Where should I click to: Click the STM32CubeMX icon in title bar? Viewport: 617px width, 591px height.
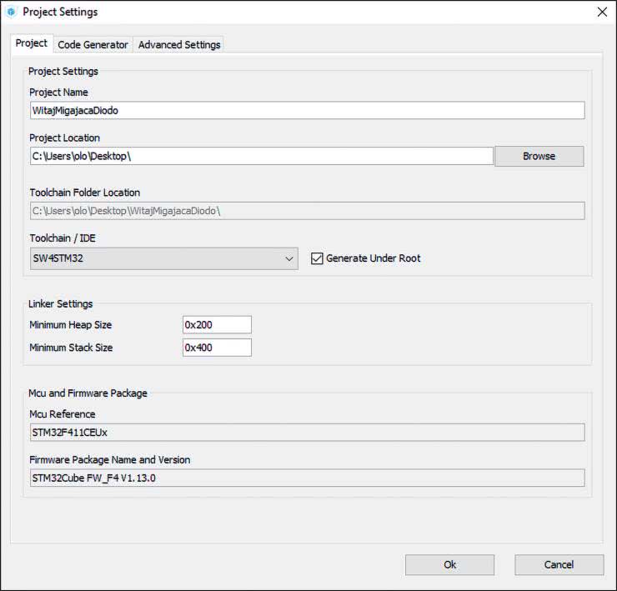tap(11, 12)
